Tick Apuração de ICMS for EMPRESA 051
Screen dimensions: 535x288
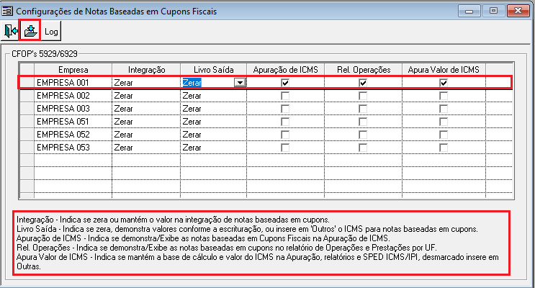285,122
